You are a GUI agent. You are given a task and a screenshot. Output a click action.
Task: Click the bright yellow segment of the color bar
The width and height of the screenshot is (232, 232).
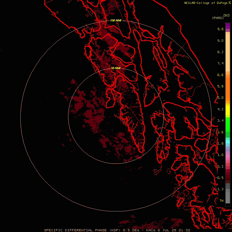pos(228,110)
